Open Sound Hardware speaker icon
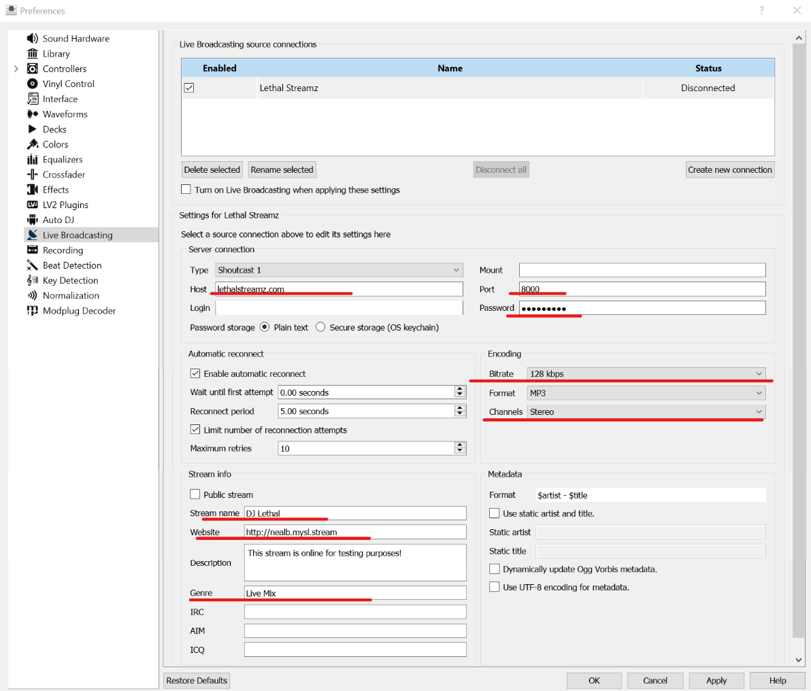 [x=33, y=38]
